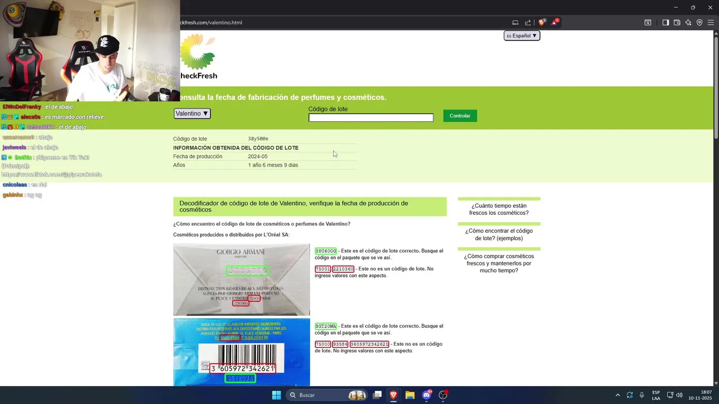Open the Valentino brand dropdown
The width and height of the screenshot is (719, 404).
(192, 113)
